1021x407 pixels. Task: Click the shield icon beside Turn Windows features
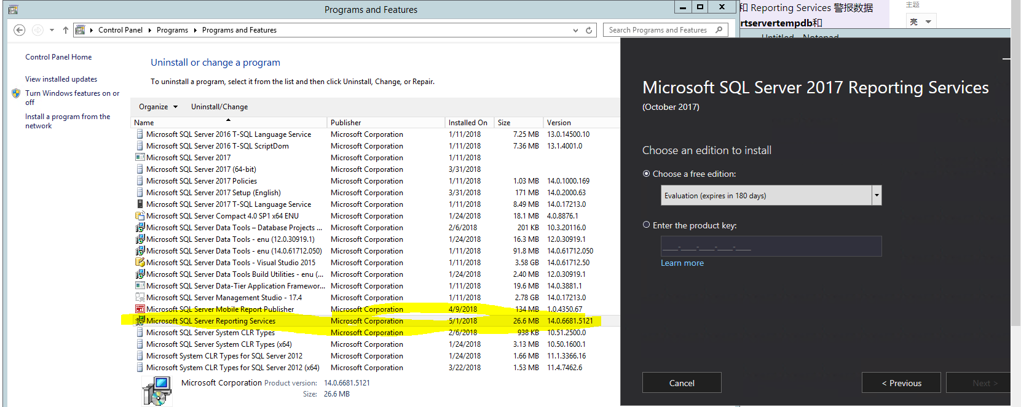(16, 93)
